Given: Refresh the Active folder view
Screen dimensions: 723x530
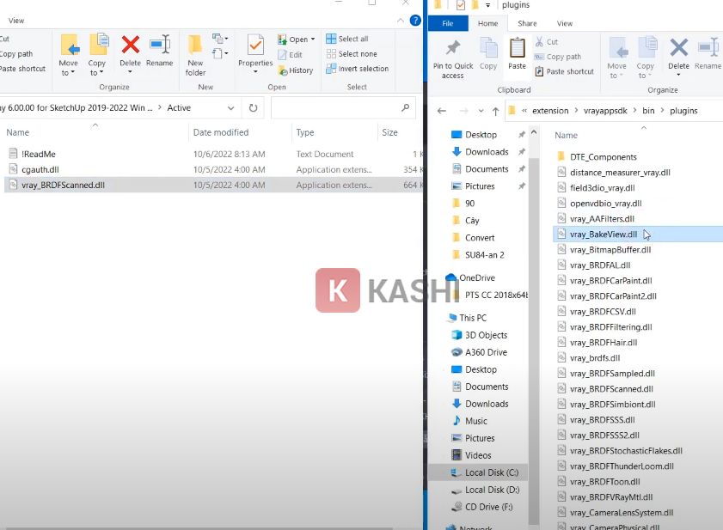Looking at the screenshot, I should [253, 108].
